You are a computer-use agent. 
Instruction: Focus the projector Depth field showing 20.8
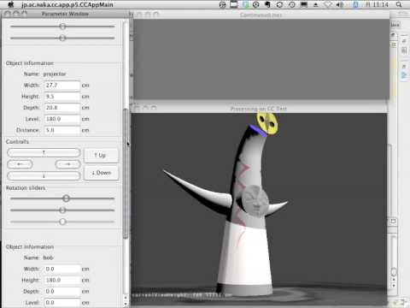(x=62, y=108)
